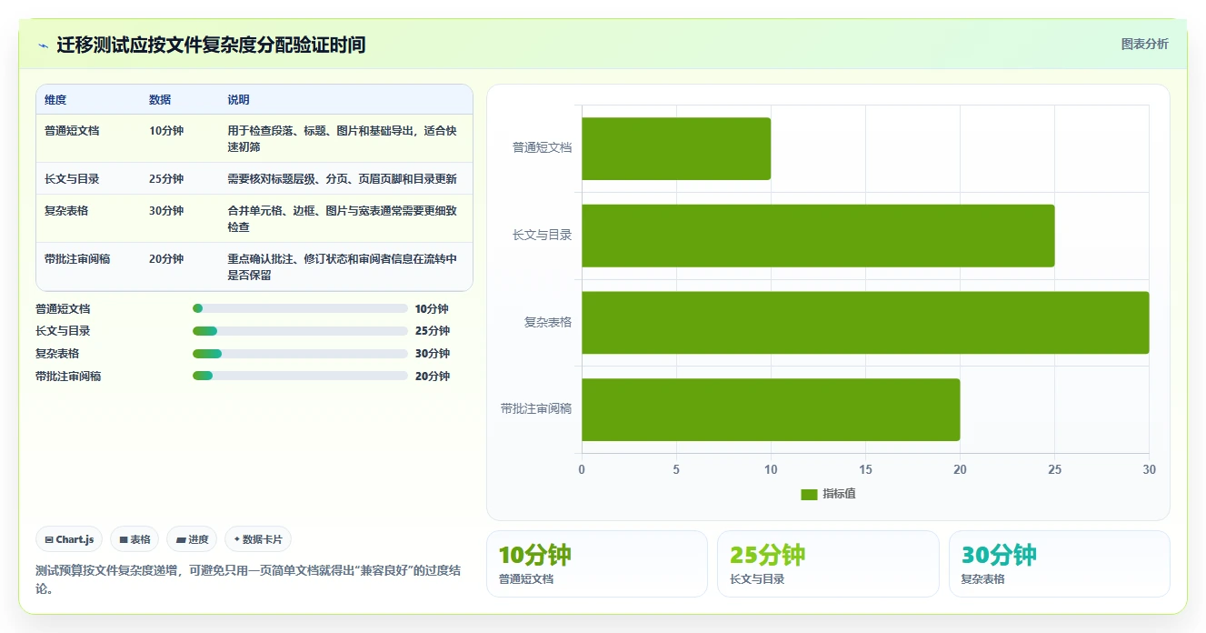Click the footer note starting 测试预算按文件复杂度
Screen dimensions: 1206x633
coord(248,579)
